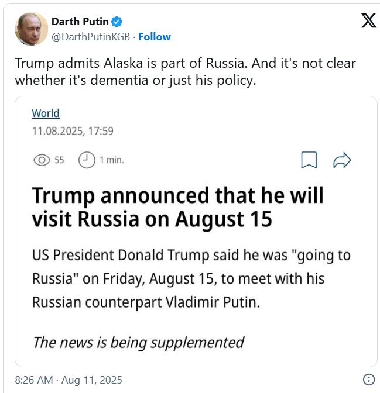Click the blue verified badge
The height and width of the screenshot is (393, 380).
(x=117, y=22)
